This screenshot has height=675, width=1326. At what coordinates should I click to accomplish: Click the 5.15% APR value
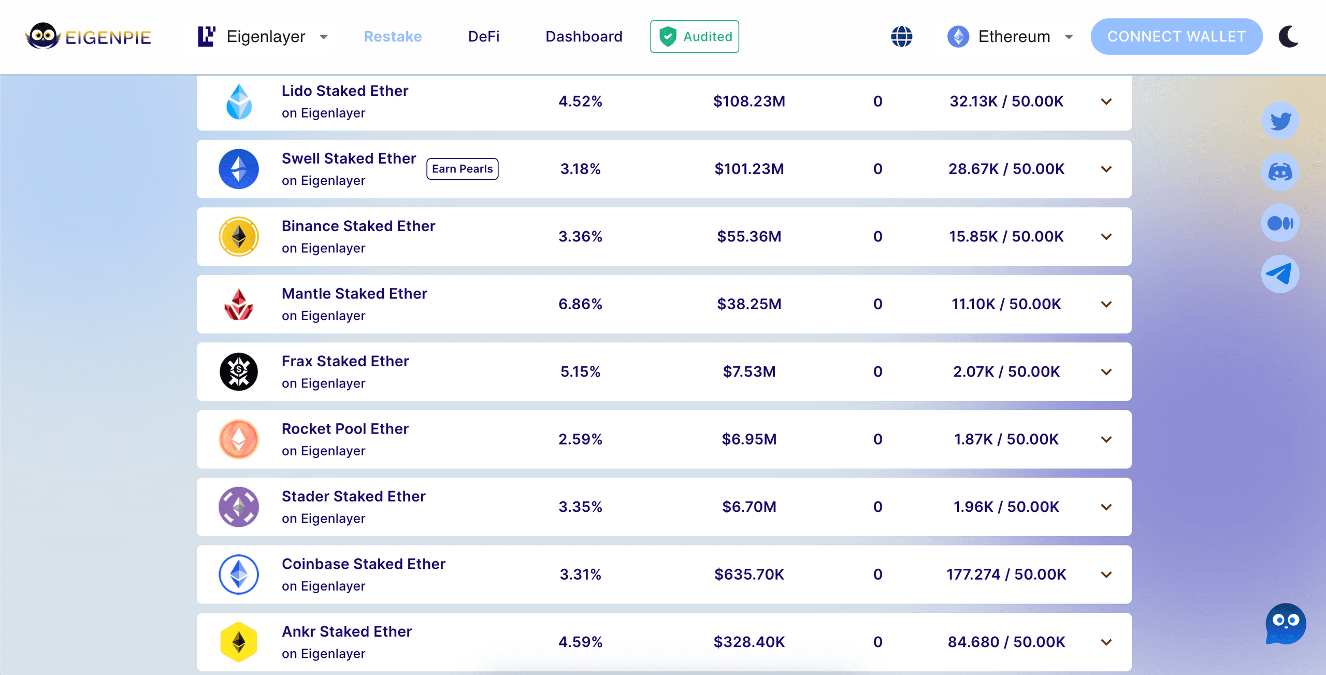[580, 372]
